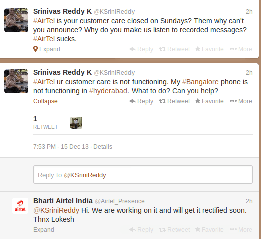Image resolution: width=261 pixels, height=239 pixels.
Task: Open More menu on the Bangalore tweet
Action: click(241, 101)
